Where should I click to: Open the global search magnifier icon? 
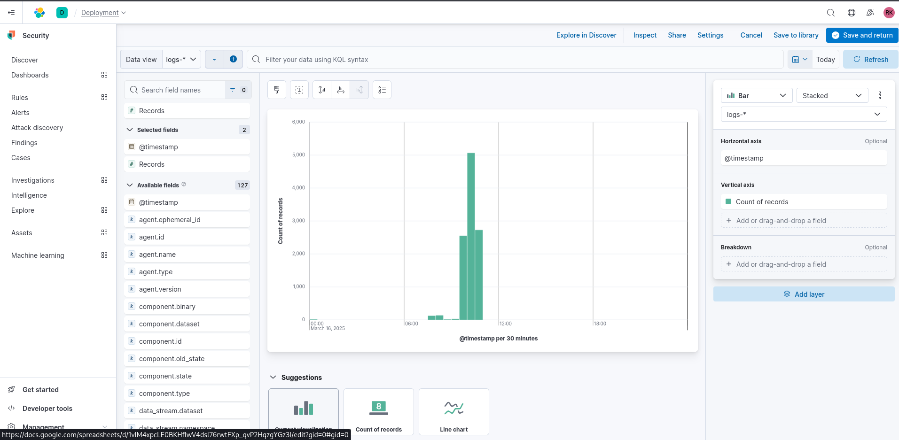831,13
